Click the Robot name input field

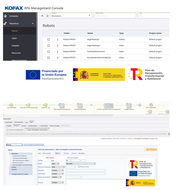click(115, 16)
